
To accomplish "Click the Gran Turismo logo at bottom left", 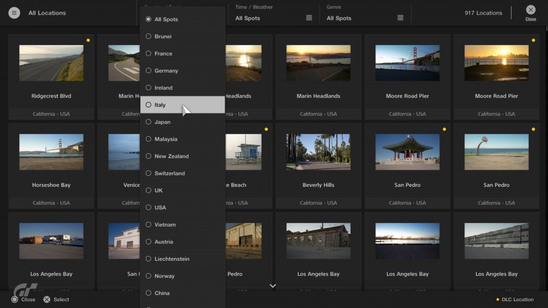I will tap(24, 289).
